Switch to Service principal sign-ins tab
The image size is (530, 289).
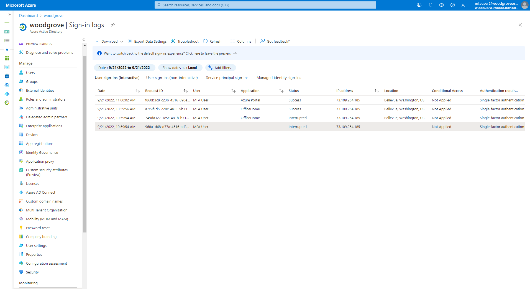[227, 78]
